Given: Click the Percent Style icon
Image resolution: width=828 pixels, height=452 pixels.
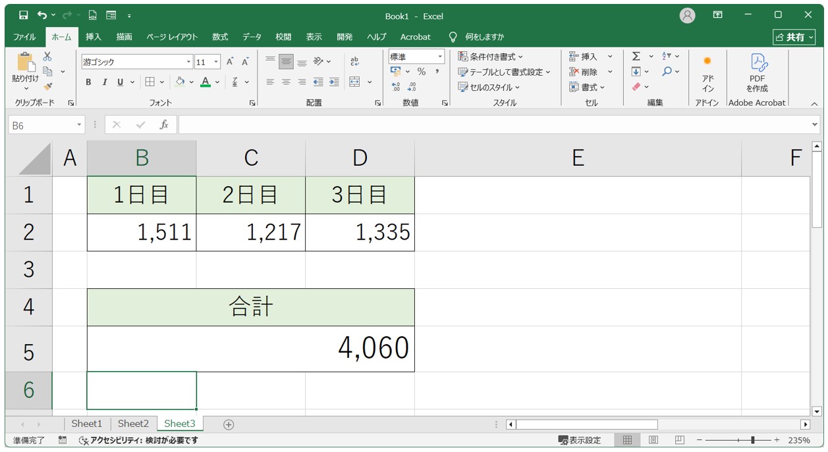Looking at the screenshot, I should click(421, 72).
